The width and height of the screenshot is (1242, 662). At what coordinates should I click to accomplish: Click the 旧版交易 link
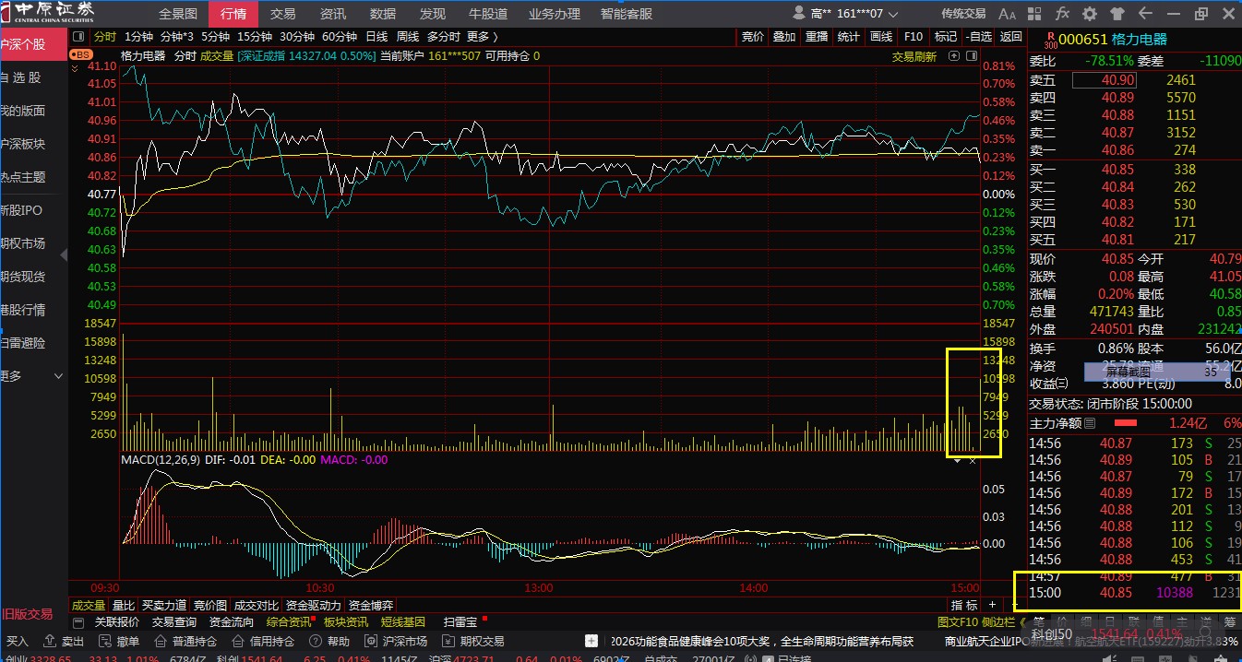click(x=28, y=614)
